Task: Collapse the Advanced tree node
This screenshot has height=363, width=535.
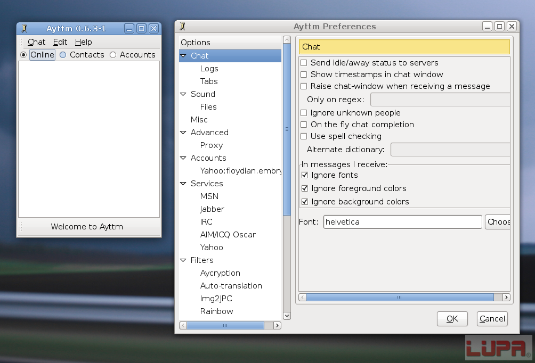Action: click(x=183, y=132)
